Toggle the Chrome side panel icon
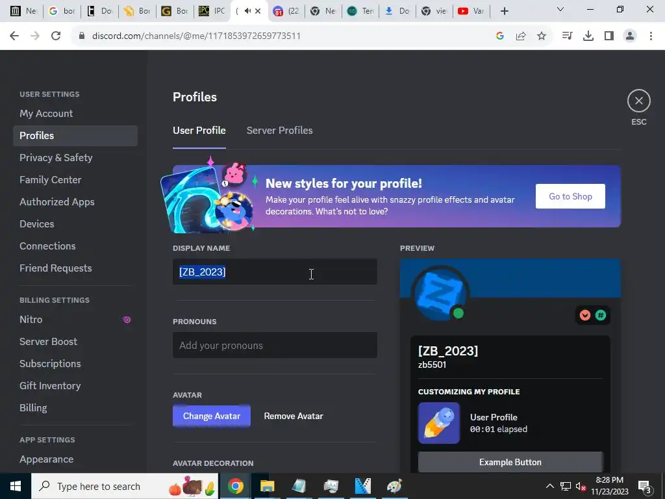This screenshot has height=499, width=665. pos(609,36)
